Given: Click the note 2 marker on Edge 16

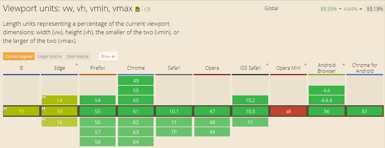Looking at the screenshot, I should coord(44,119).
